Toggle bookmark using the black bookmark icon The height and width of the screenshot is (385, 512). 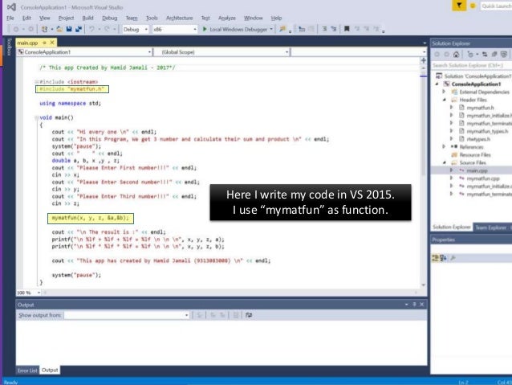tap(347, 29)
